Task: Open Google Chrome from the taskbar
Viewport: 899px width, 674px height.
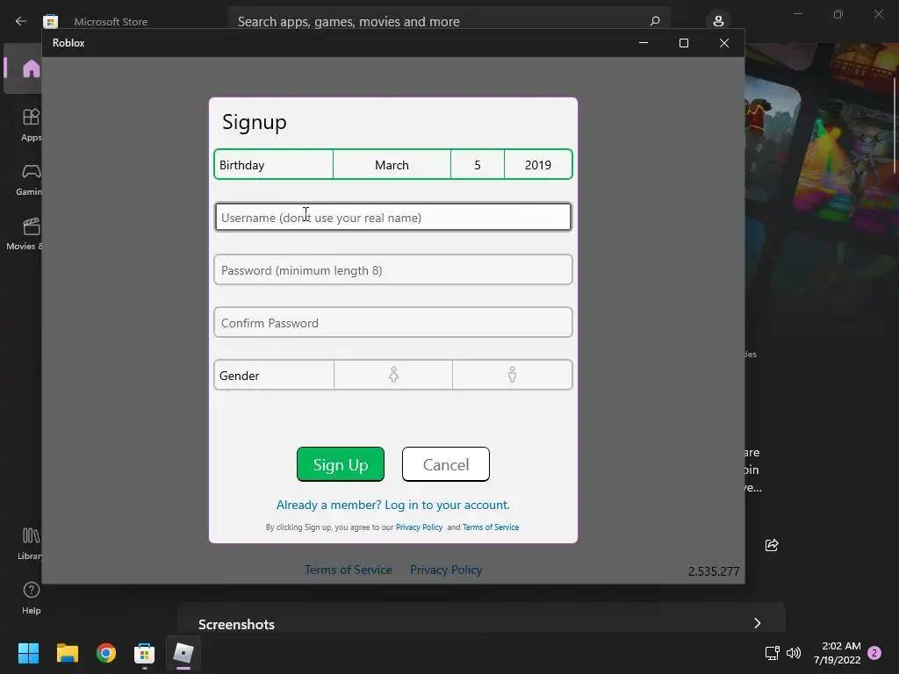Action: point(106,653)
